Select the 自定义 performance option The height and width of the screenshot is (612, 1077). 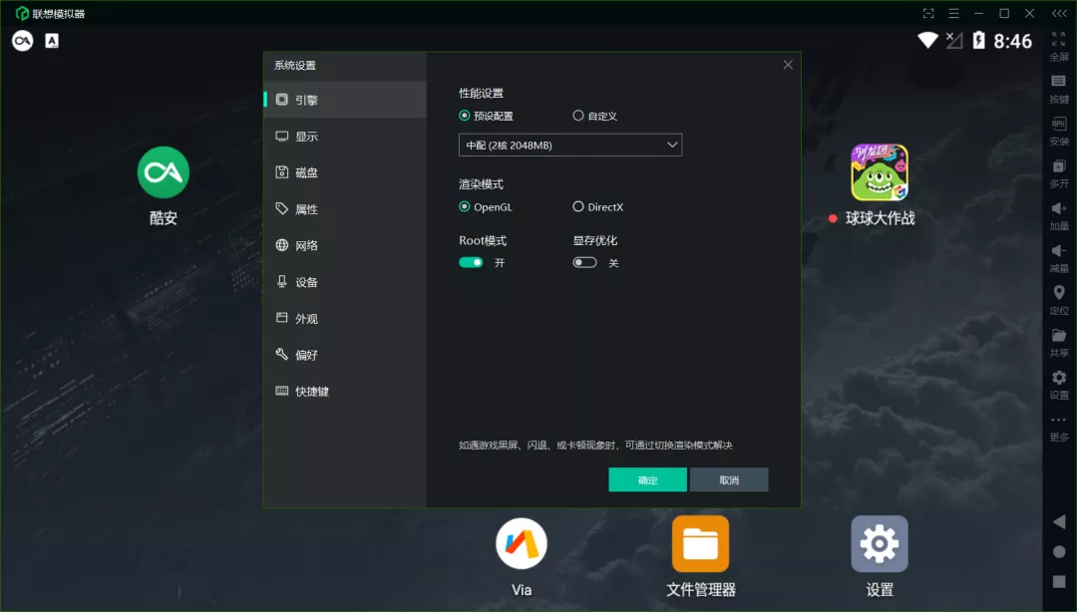click(x=576, y=116)
